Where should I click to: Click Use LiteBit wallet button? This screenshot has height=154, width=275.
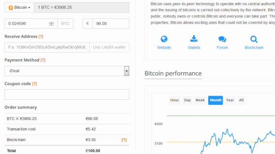coord(109,47)
